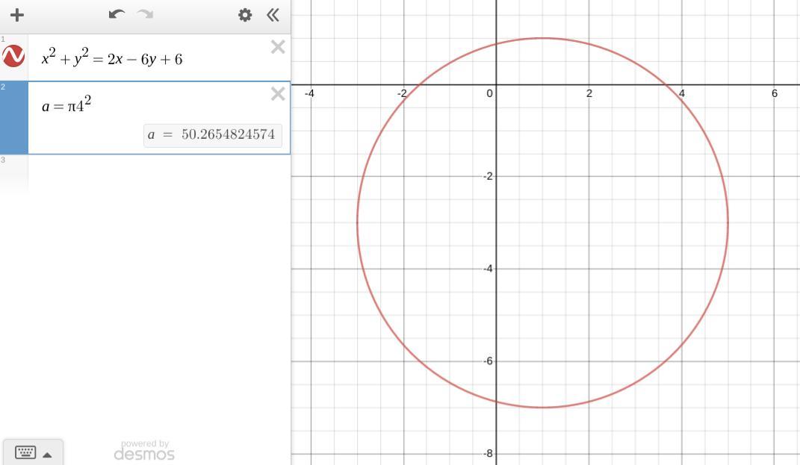Select the computed value 50.2654824574

coord(228,134)
